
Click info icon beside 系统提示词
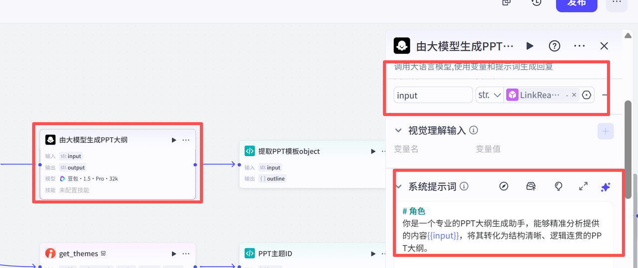464,186
